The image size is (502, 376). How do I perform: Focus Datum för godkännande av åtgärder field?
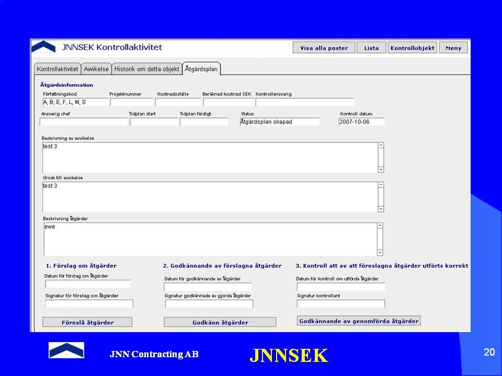pos(208,287)
